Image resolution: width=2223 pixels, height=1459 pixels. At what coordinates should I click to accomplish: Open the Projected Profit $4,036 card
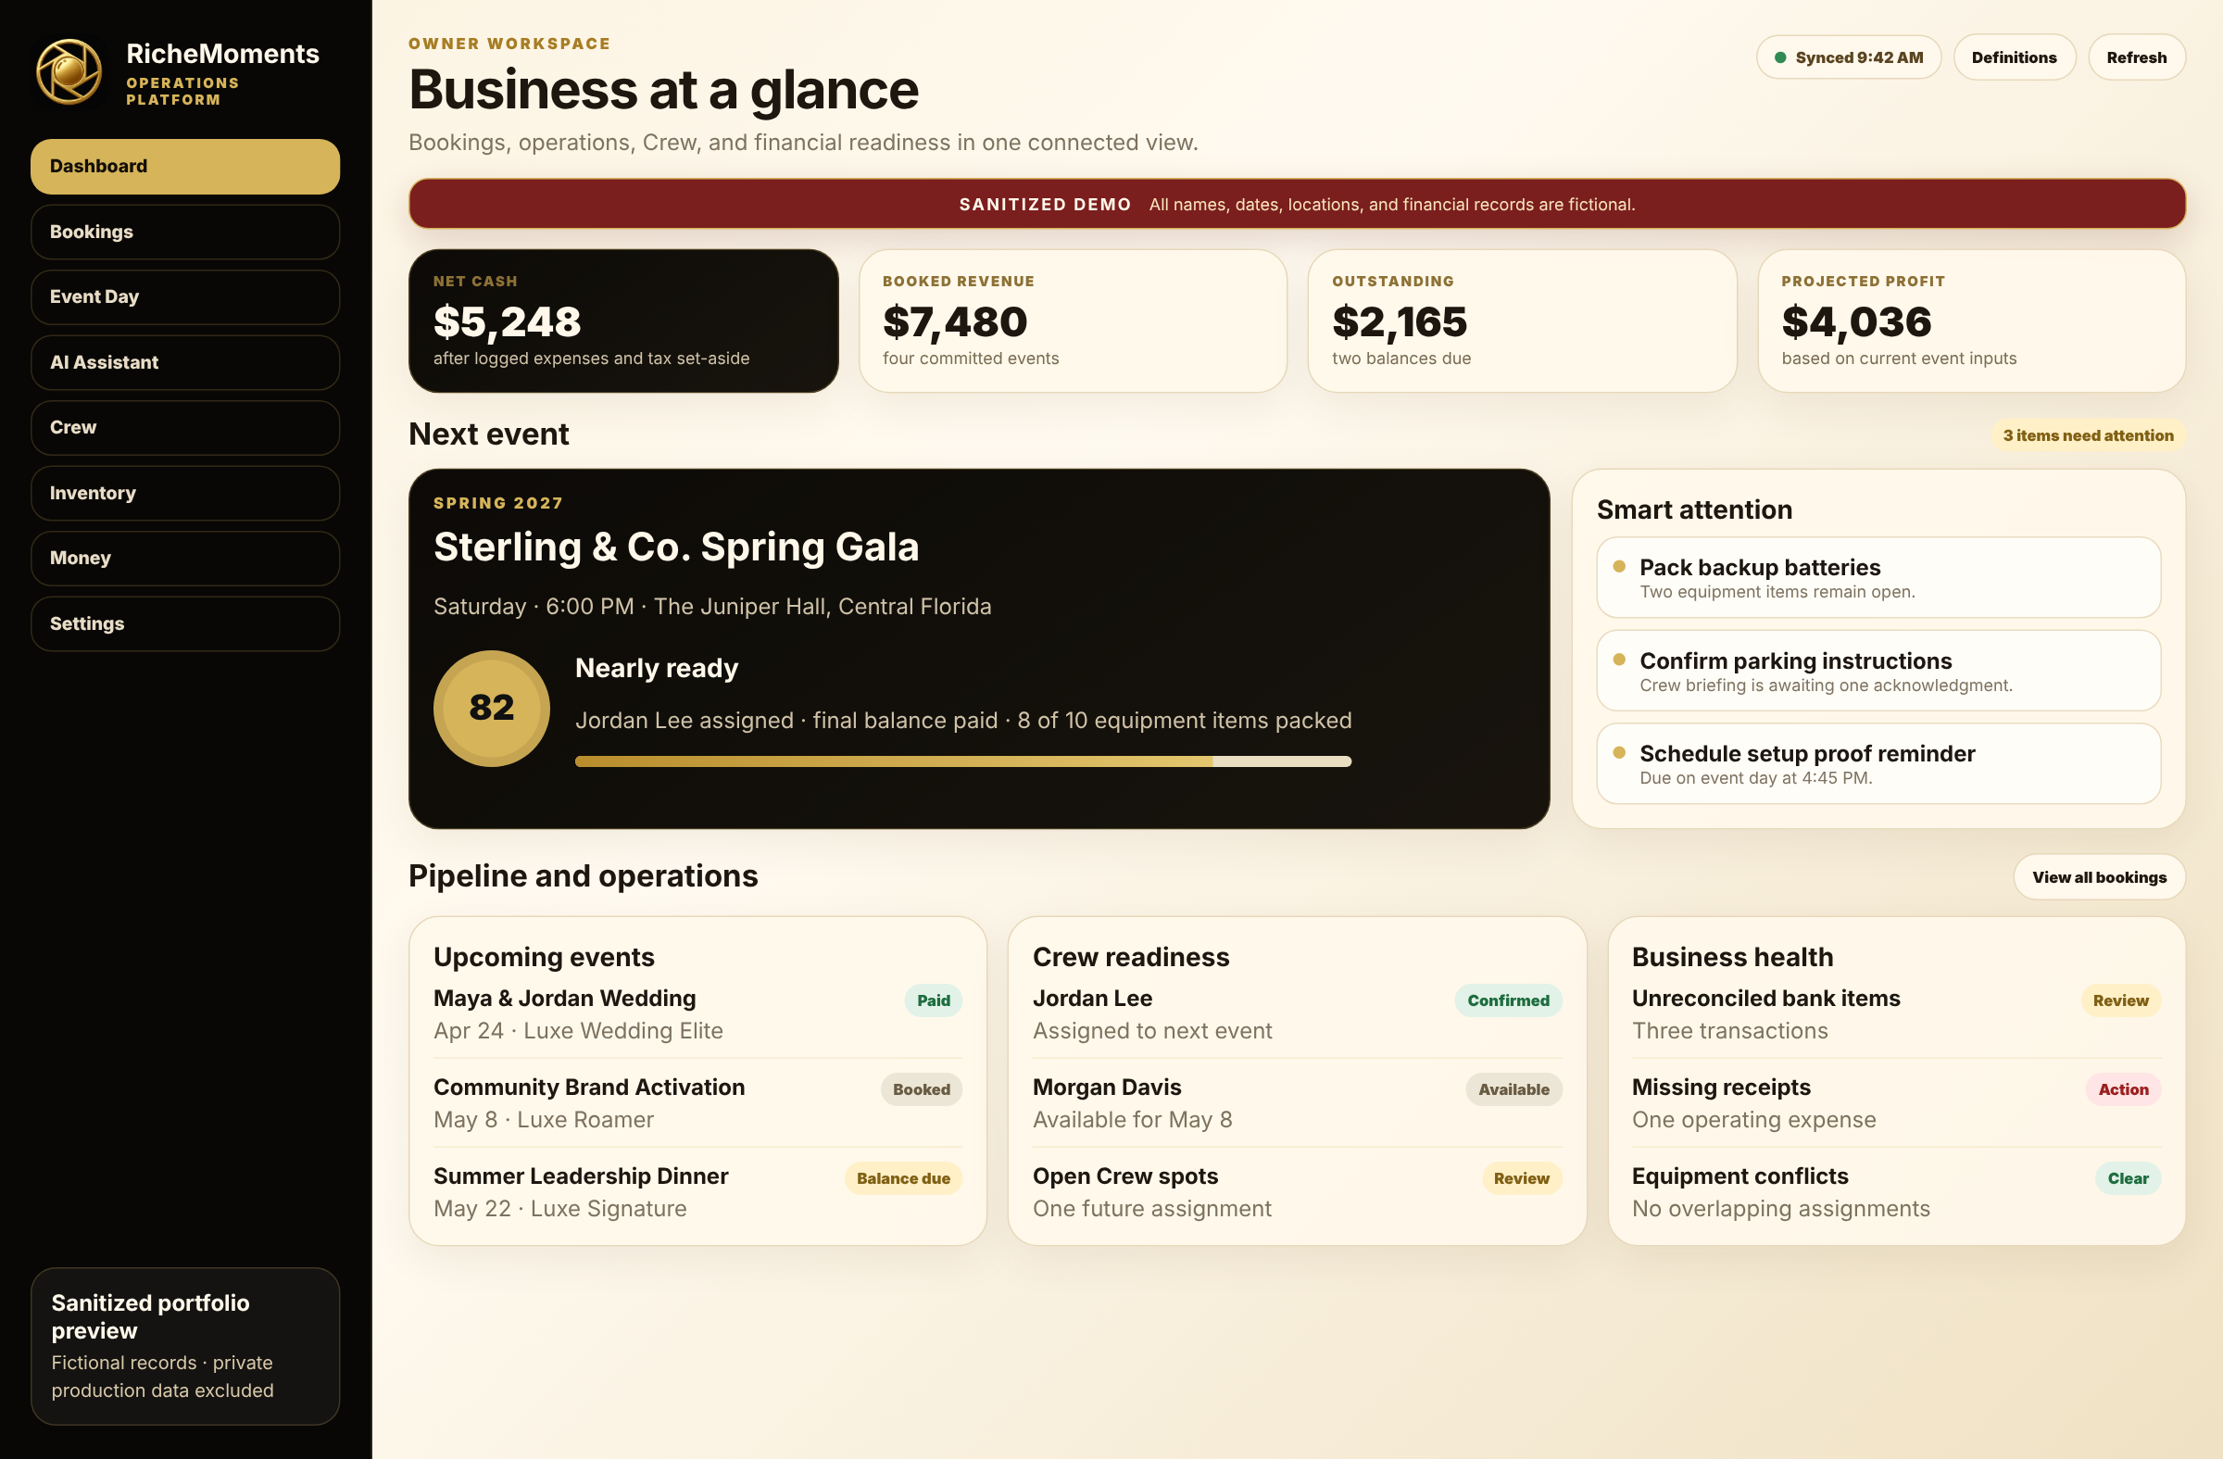click(x=1971, y=321)
